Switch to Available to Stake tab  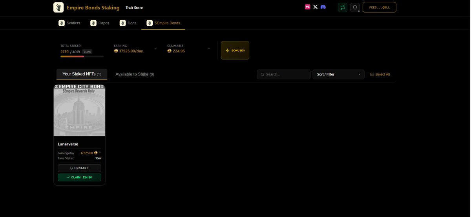pyautogui.click(x=135, y=74)
